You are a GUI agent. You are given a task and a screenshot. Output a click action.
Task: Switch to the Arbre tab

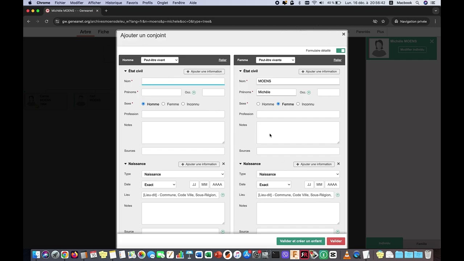[86, 32]
